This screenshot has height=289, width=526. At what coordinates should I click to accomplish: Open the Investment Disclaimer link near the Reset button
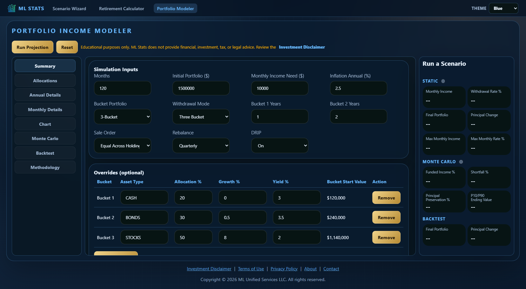(x=302, y=47)
